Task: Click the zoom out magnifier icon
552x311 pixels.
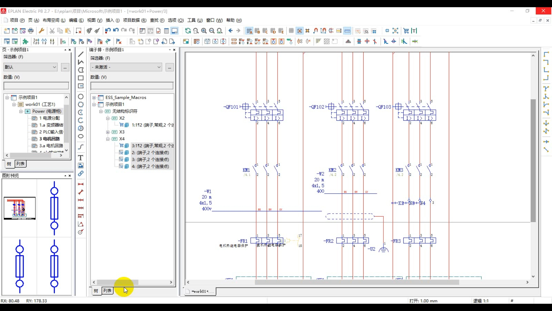Action: (x=212, y=31)
